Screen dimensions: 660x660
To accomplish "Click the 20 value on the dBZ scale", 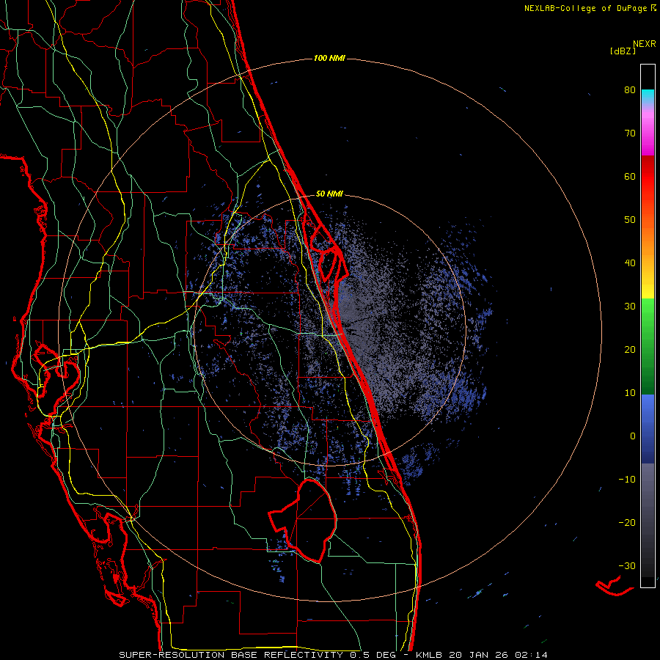I will pyautogui.click(x=630, y=350).
